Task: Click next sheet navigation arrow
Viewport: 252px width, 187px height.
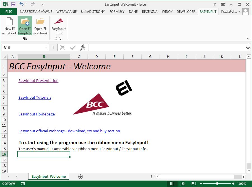Action: coord(17,177)
